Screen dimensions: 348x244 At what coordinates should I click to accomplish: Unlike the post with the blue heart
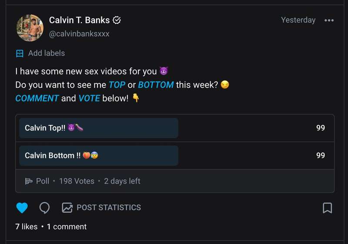(x=22, y=208)
